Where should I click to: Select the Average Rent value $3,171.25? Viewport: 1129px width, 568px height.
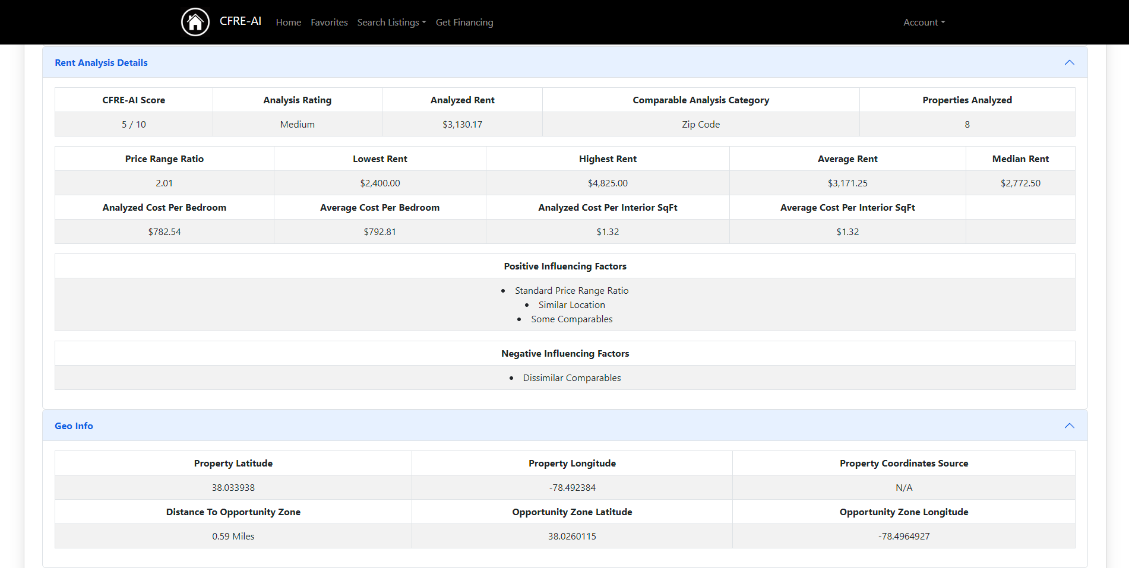click(847, 183)
